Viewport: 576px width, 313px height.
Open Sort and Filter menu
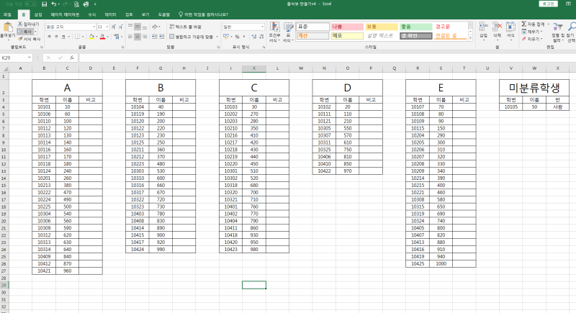point(557,31)
